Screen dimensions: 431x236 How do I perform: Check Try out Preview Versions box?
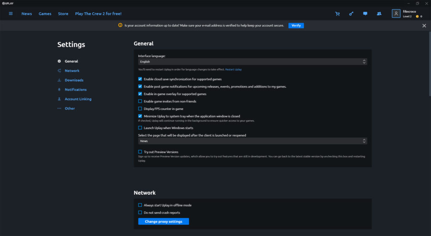(140, 152)
